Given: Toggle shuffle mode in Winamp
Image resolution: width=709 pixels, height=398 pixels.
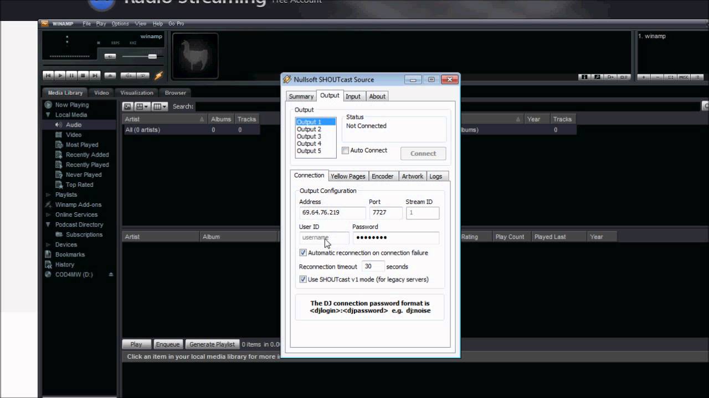Looking at the screenshot, I should tap(128, 76).
